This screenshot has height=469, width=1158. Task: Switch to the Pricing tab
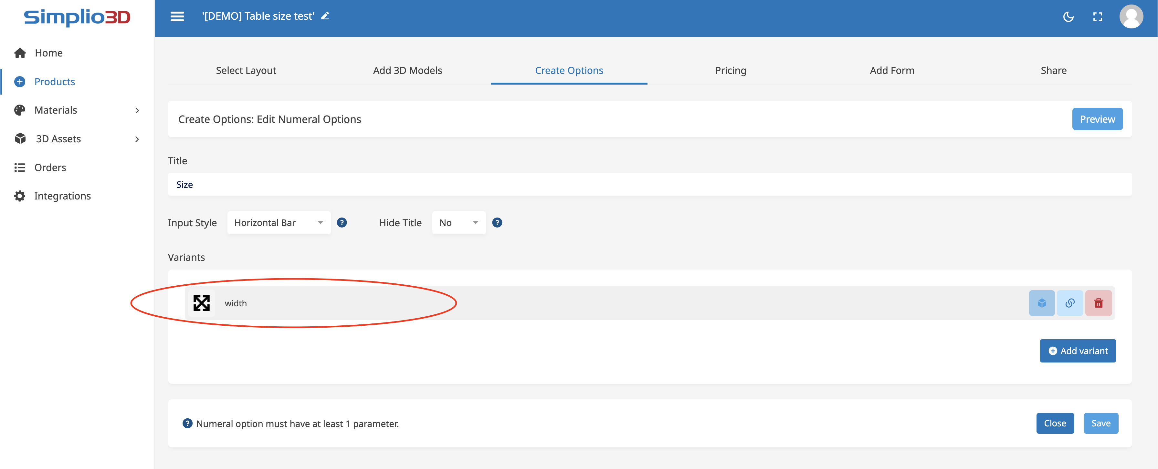pyautogui.click(x=730, y=71)
